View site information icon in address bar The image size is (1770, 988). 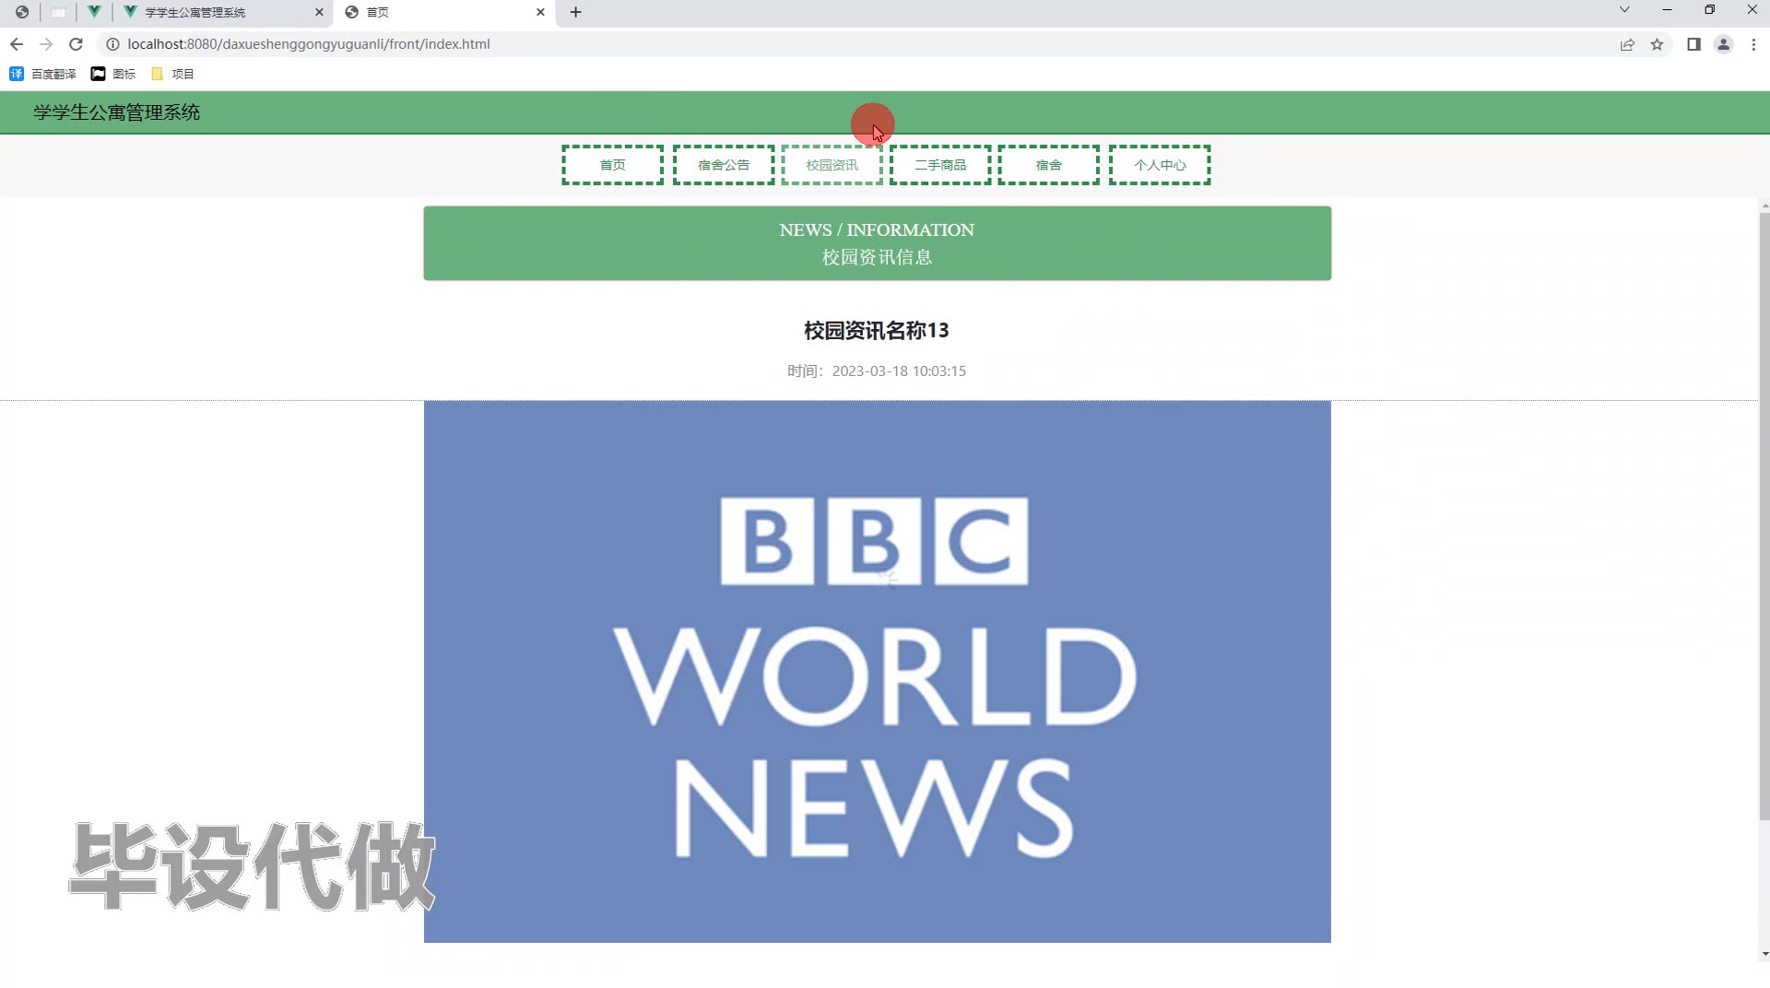pyautogui.click(x=112, y=44)
